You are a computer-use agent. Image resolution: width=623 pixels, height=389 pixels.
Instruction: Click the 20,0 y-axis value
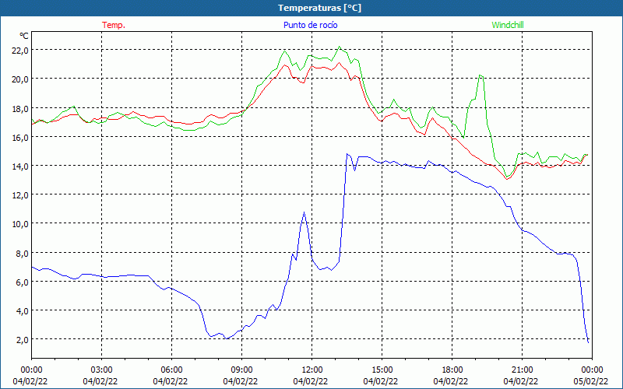(20, 79)
